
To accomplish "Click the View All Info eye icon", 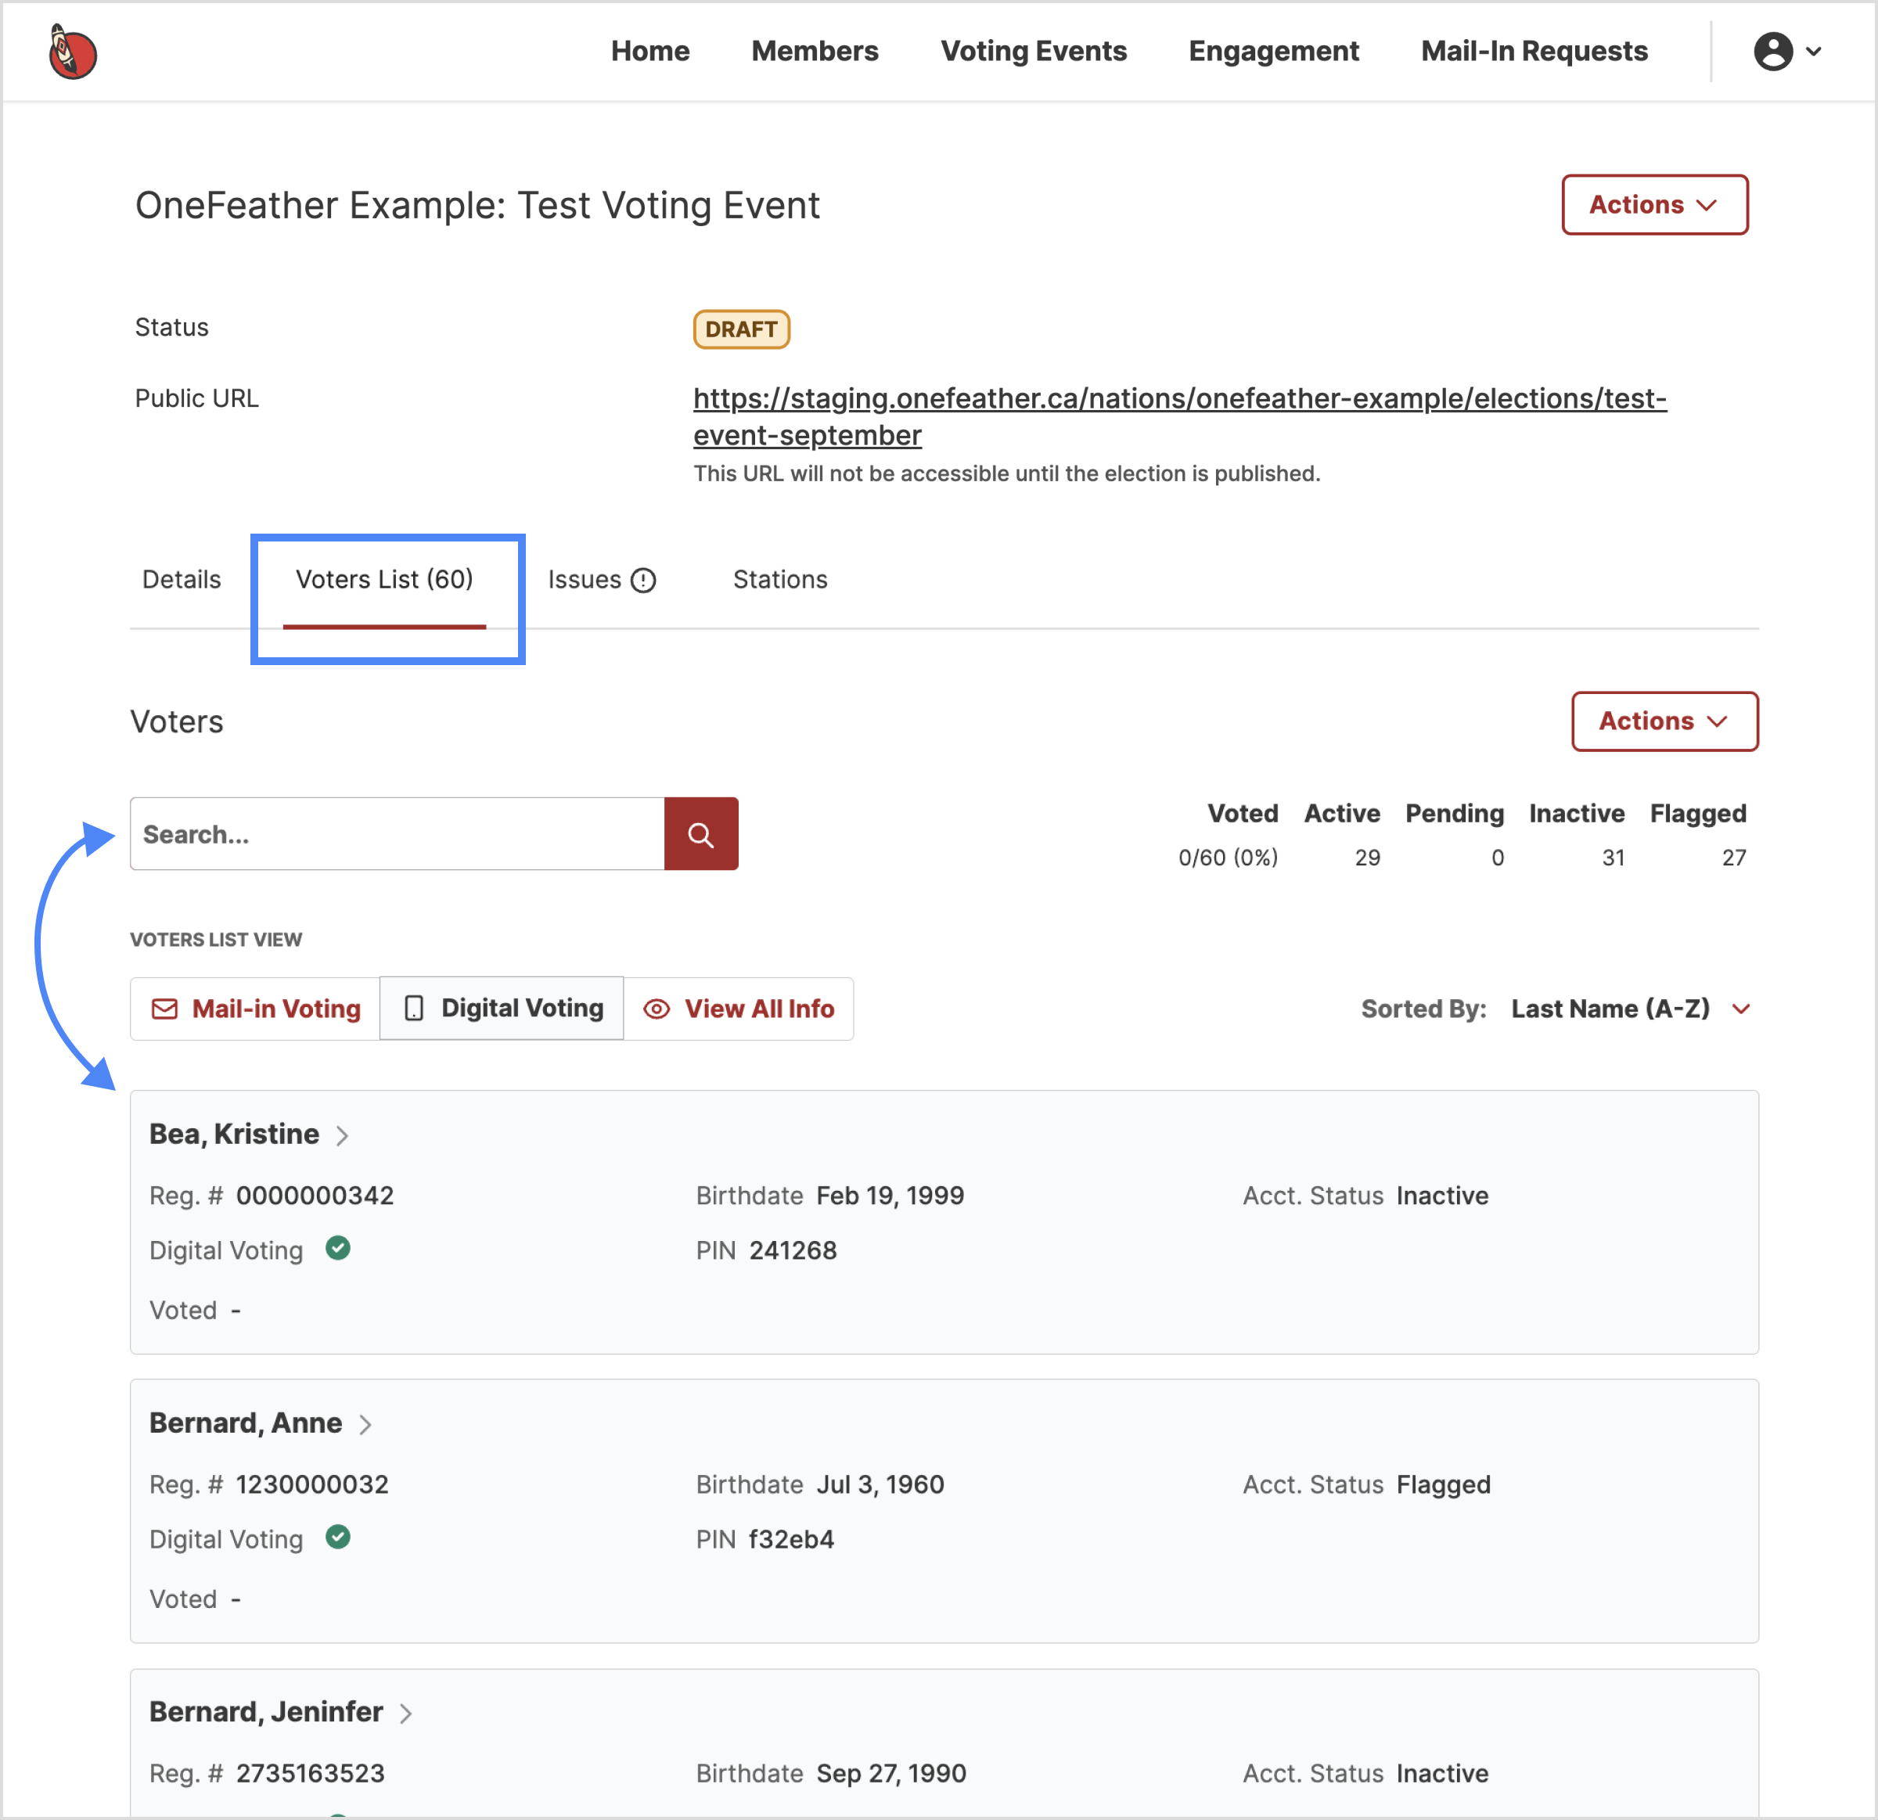I will click(657, 1009).
